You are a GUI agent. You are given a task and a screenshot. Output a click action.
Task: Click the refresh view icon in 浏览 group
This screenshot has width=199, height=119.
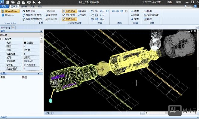point(122,11)
